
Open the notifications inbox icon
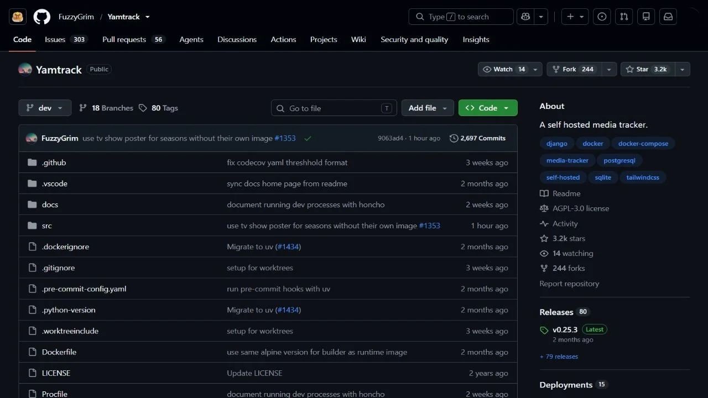pyautogui.click(x=668, y=17)
